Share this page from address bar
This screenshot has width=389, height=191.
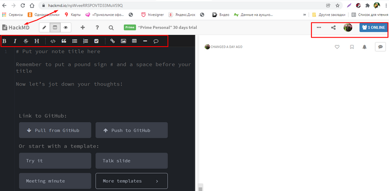click(328, 5)
